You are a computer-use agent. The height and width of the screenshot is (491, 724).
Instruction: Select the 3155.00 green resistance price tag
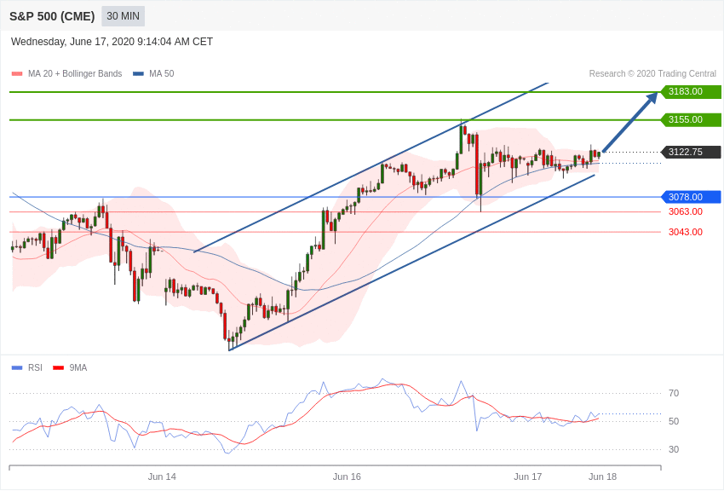click(x=692, y=119)
